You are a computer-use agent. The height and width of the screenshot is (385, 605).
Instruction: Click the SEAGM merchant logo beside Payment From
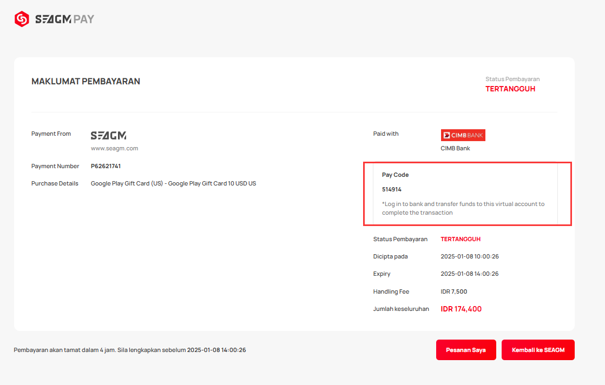click(x=108, y=135)
